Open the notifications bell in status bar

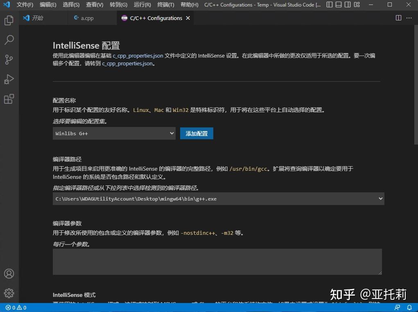[x=409, y=307]
